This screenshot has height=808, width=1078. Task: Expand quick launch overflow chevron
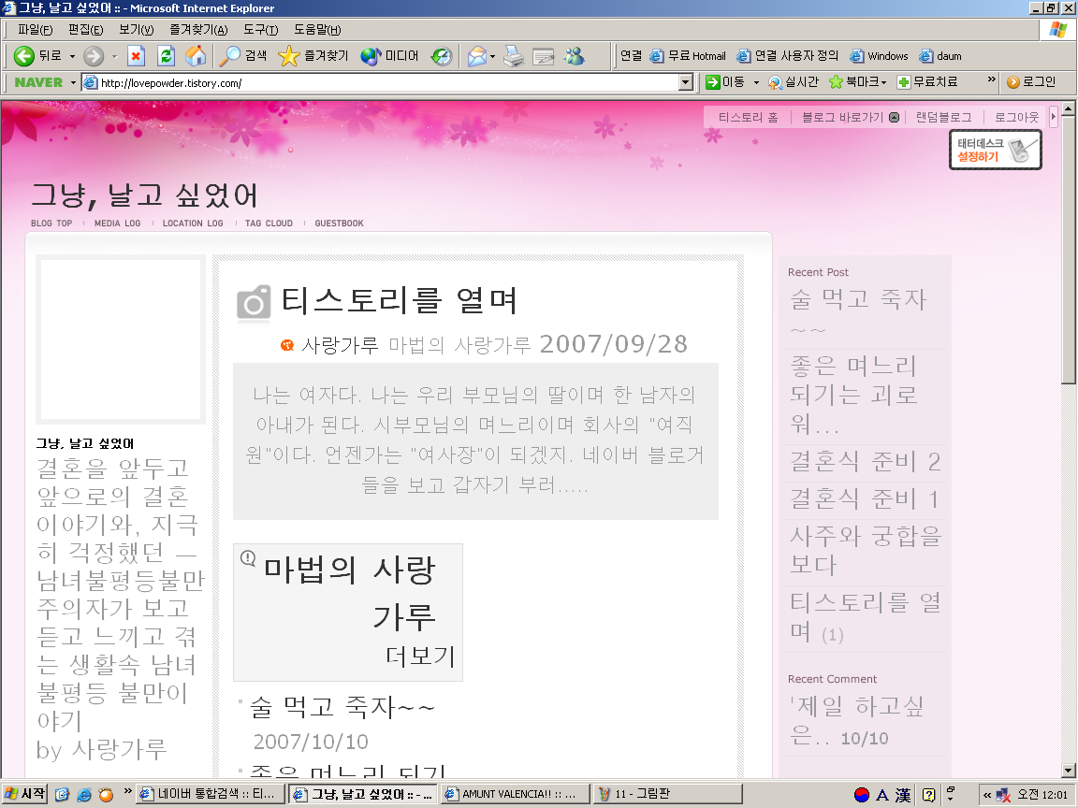[127, 791]
